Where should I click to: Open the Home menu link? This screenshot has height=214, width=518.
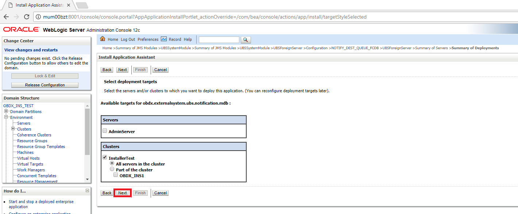(113, 39)
